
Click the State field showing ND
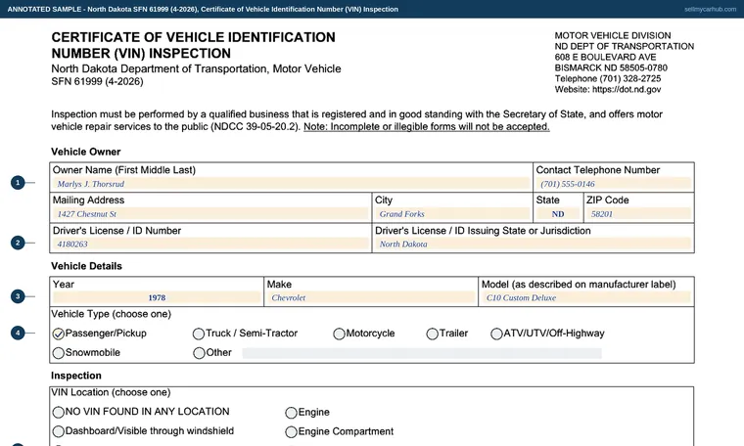[x=558, y=214]
